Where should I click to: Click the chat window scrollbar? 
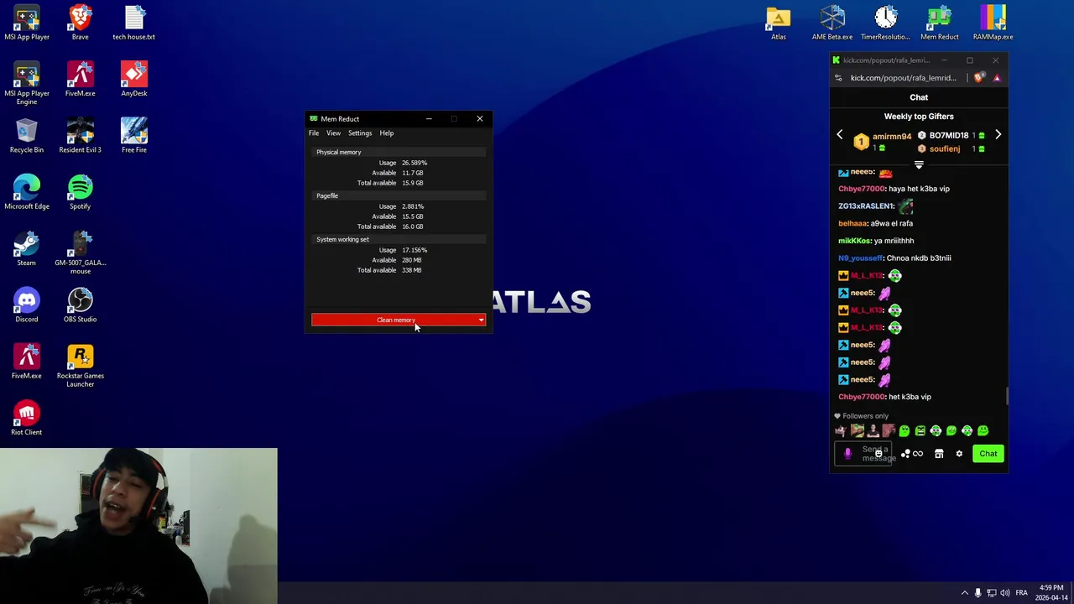1006,396
